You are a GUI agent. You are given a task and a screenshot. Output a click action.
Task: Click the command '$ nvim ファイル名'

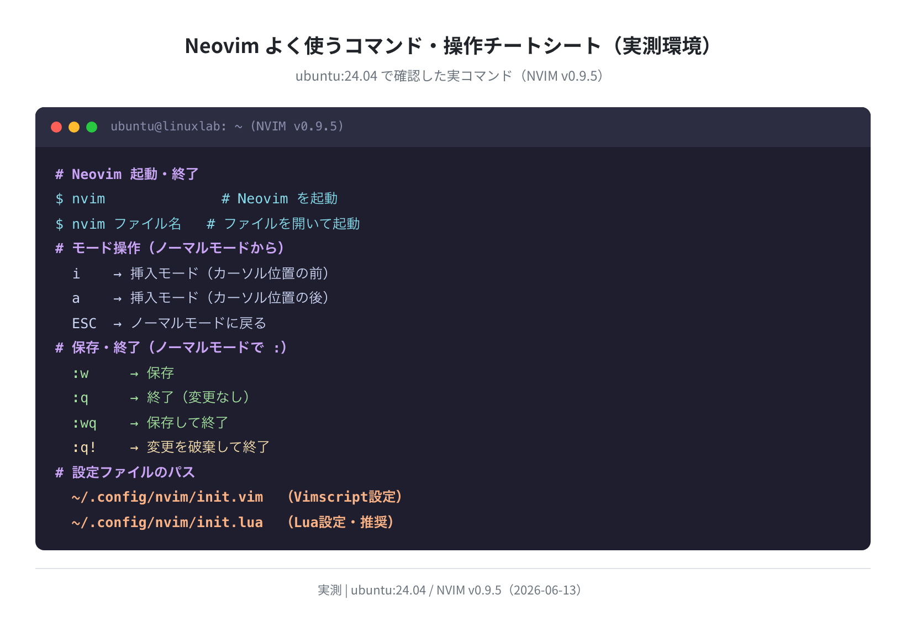118,224
